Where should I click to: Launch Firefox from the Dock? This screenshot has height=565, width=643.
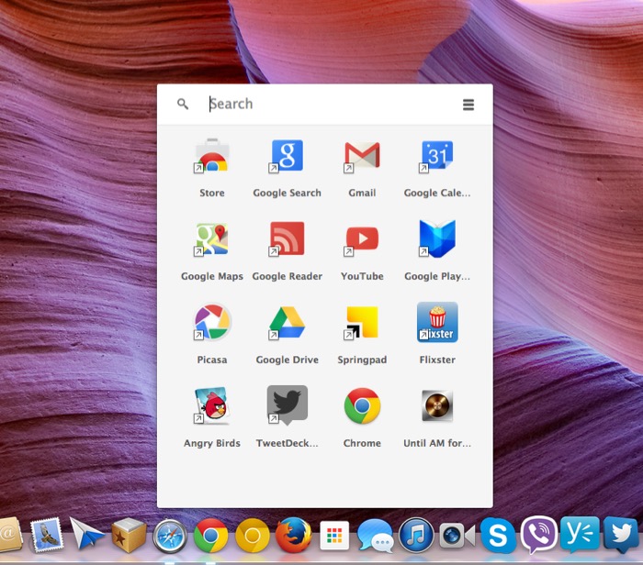click(x=293, y=536)
